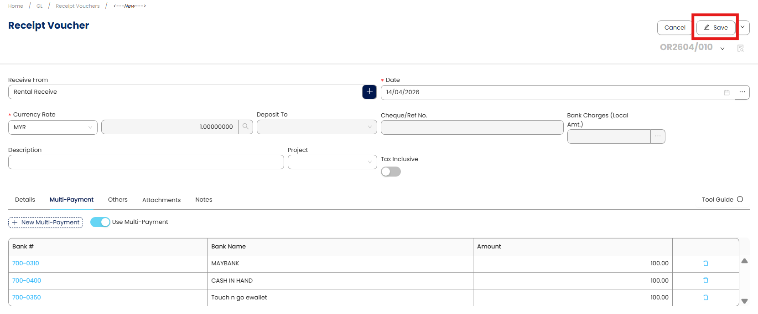The width and height of the screenshot is (758, 314).
Task: Open the MYR currency dropdown
Action: (53, 127)
